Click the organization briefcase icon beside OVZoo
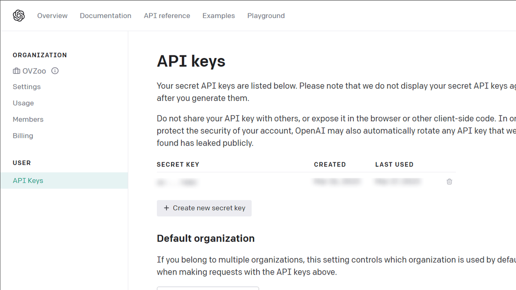Viewport: 516px width, 290px height. point(16,71)
